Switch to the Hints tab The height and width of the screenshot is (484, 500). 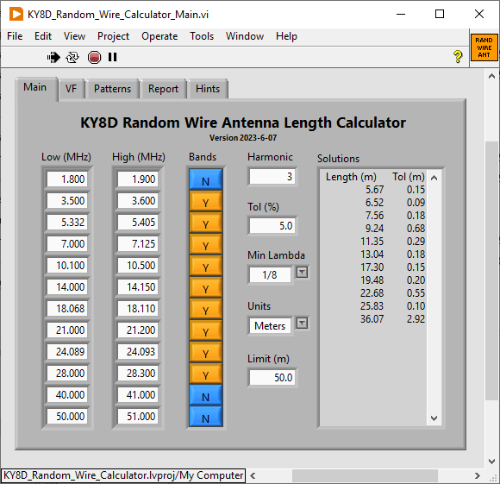(x=208, y=89)
